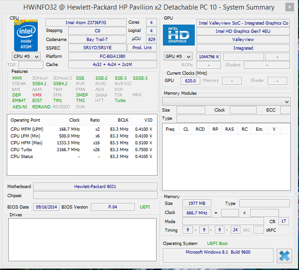Screen dimensions: 299x270
Task: Close the System Summary window via title bar X
Action: [289, 7]
